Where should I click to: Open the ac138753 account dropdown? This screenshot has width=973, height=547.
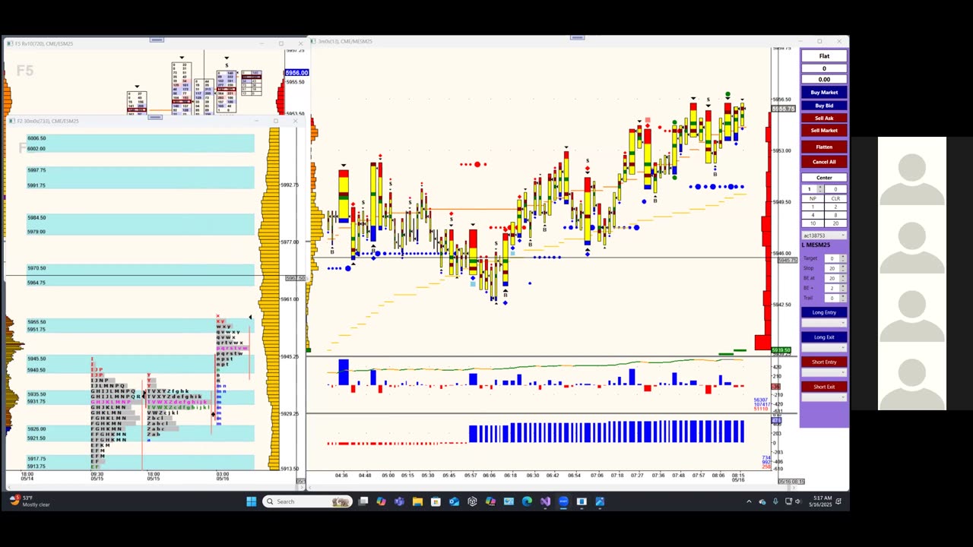click(x=824, y=236)
